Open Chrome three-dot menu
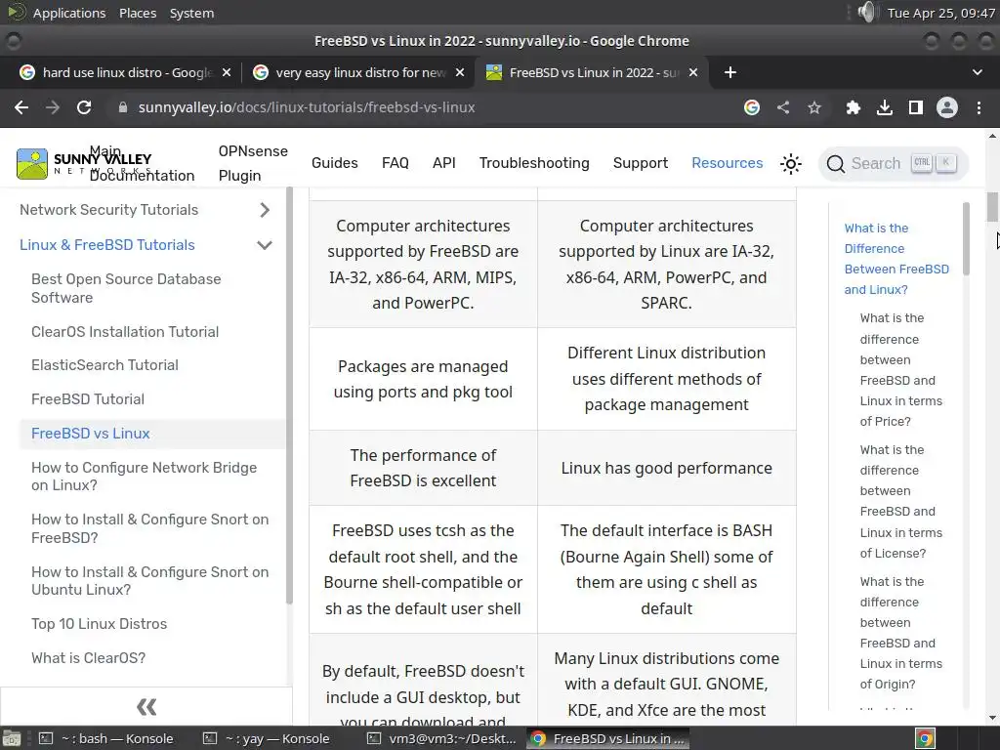This screenshot has height=750, width=1000. 979,107
